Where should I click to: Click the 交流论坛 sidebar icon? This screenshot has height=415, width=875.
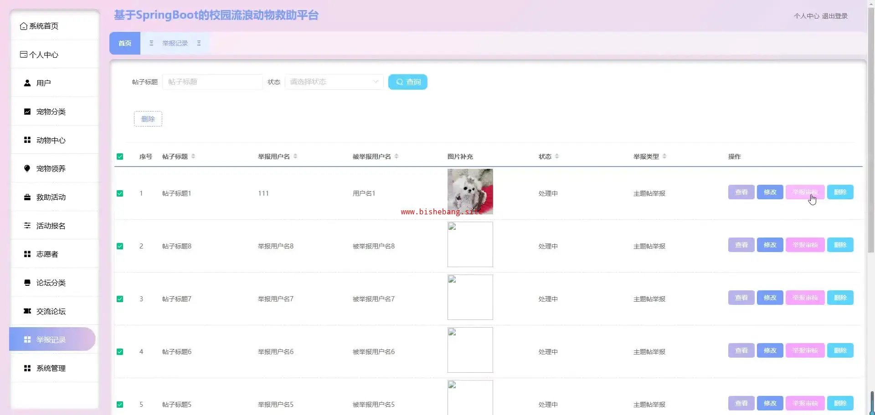[x=27, y=311]
